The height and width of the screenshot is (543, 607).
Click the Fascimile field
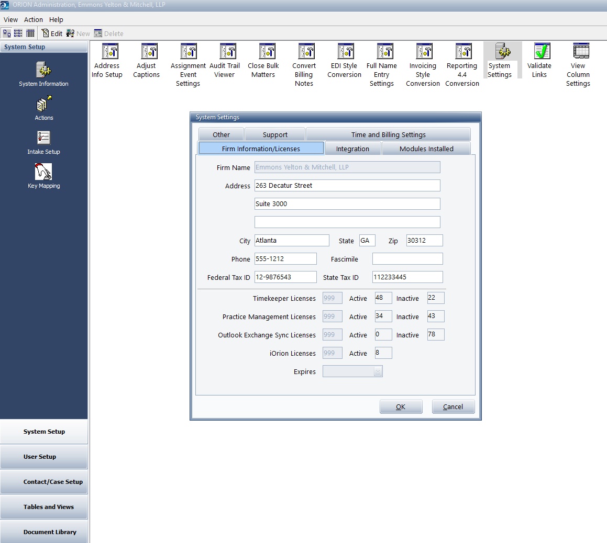pos(407,259)
